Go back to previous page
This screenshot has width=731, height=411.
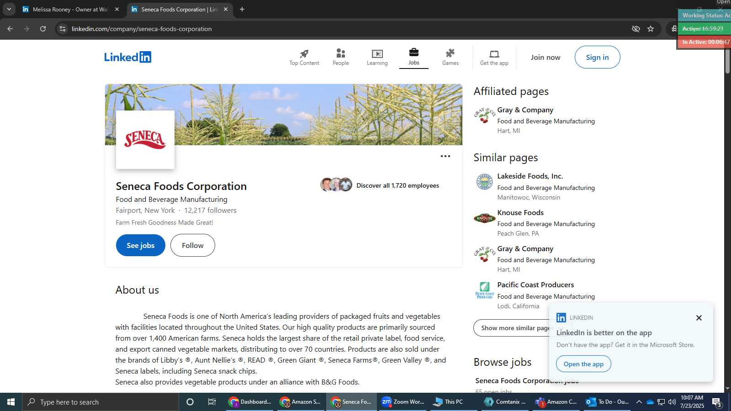(x=10, y=29)
